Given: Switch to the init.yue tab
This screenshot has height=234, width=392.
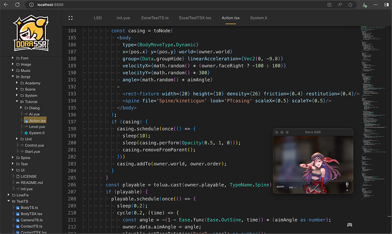Looking at the screenshot, I should [123, 18].
